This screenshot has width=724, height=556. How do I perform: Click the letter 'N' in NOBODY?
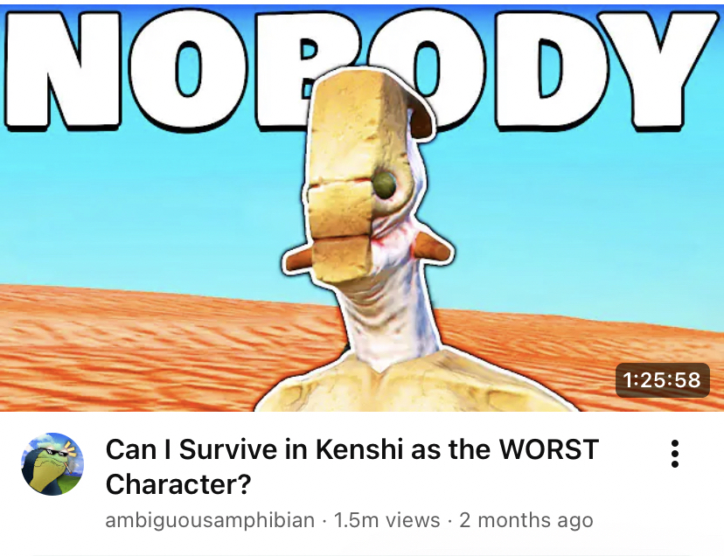63,69
